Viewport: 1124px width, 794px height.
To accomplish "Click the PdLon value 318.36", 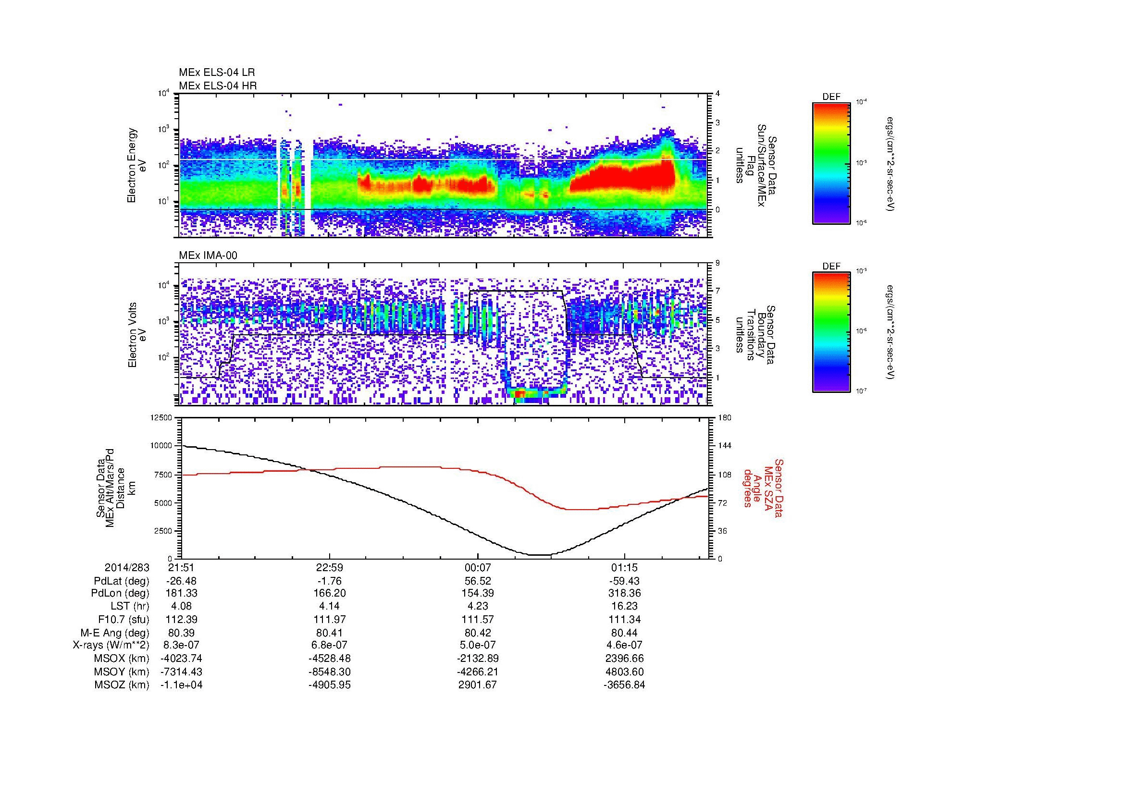I will pos(625,594).
